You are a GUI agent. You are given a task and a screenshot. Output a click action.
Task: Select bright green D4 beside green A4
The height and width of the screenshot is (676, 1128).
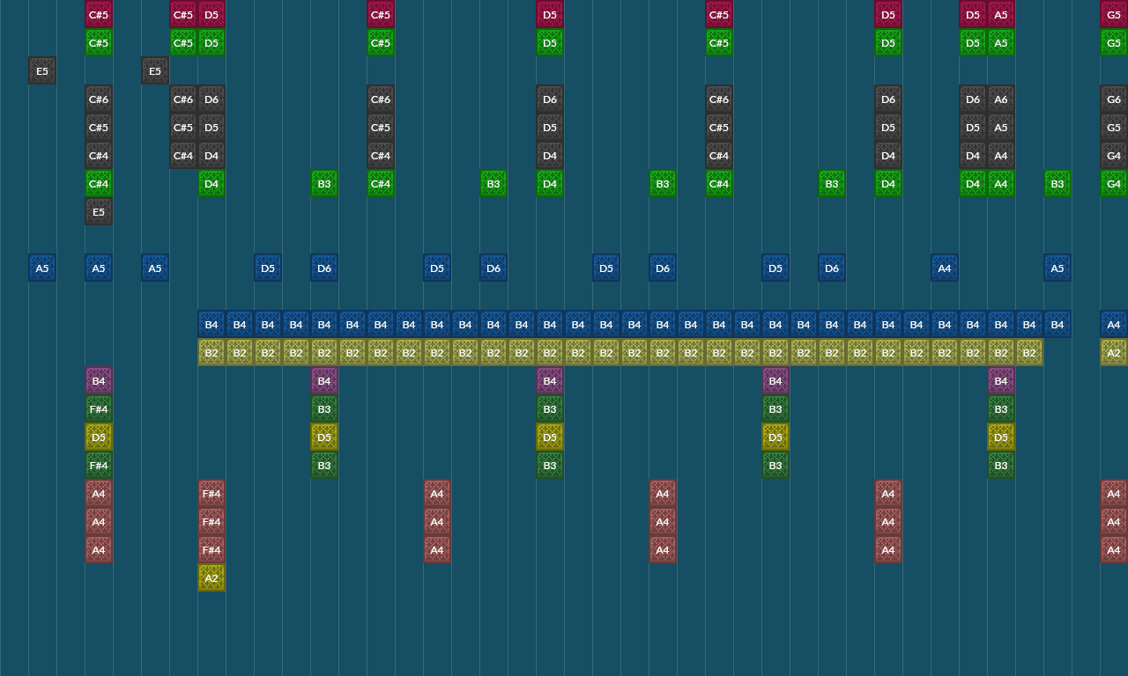973,183
